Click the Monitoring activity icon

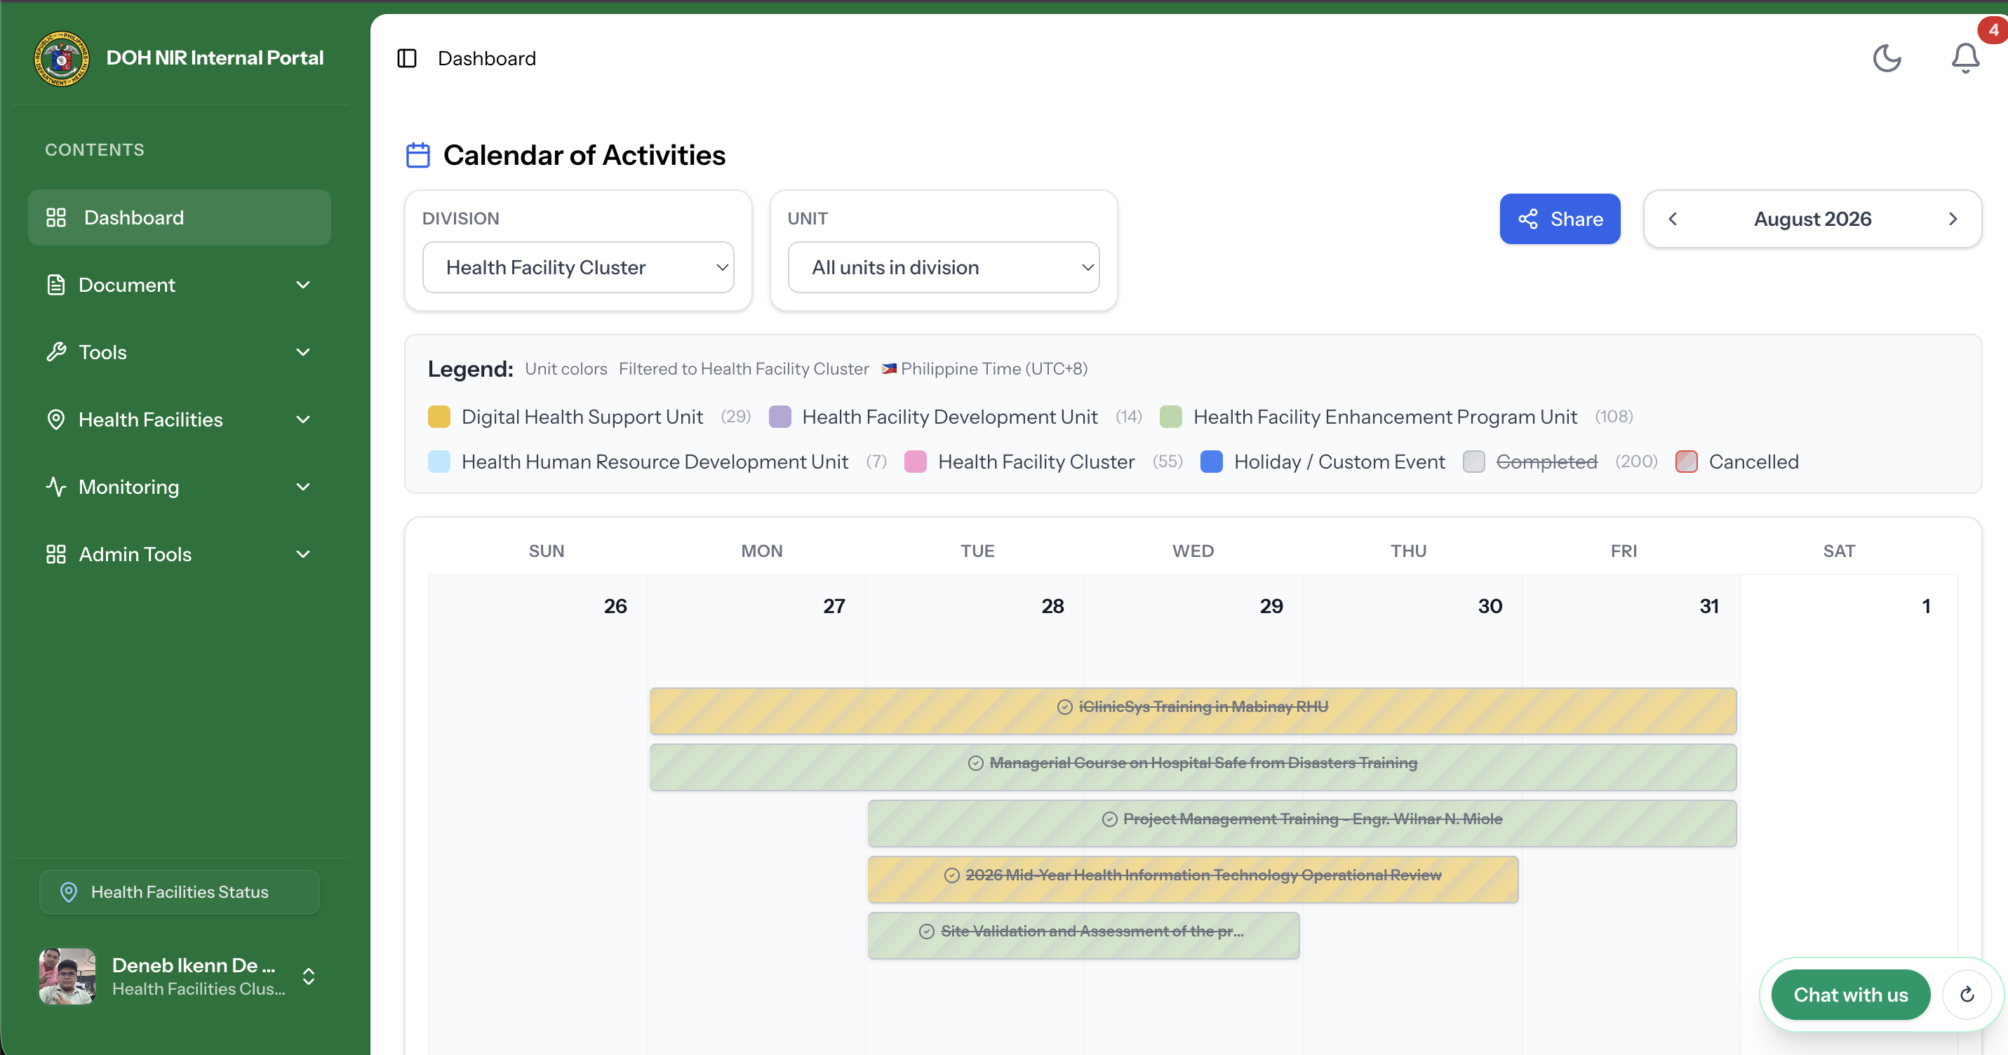(56, 487)
